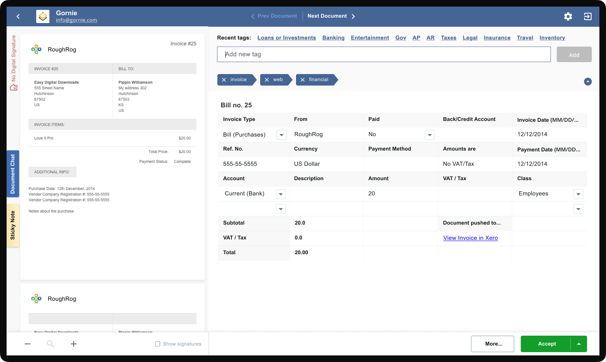Click the No Digital Signature warning icon

point(14,88)
